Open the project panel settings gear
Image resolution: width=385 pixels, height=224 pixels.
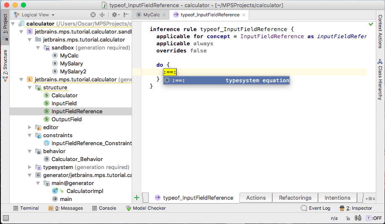(x=114, y=15)
